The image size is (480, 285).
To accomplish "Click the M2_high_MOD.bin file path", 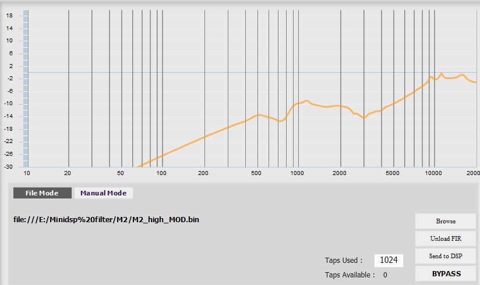I will [106, 219].
